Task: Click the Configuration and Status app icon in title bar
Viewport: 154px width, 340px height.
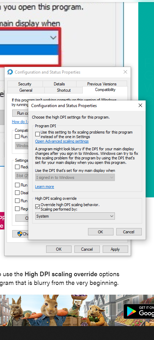Action: pyautogui.click(x=10, y=72)
